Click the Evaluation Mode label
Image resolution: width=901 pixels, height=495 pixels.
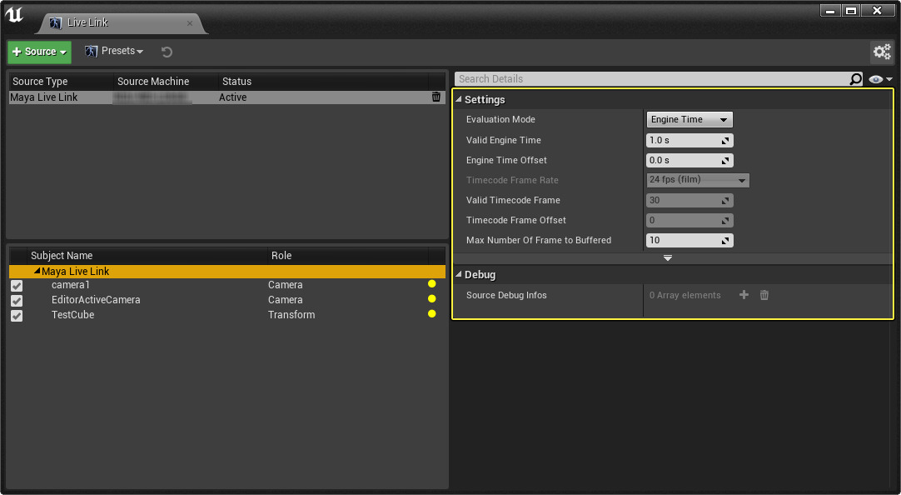tap(500, 119)
